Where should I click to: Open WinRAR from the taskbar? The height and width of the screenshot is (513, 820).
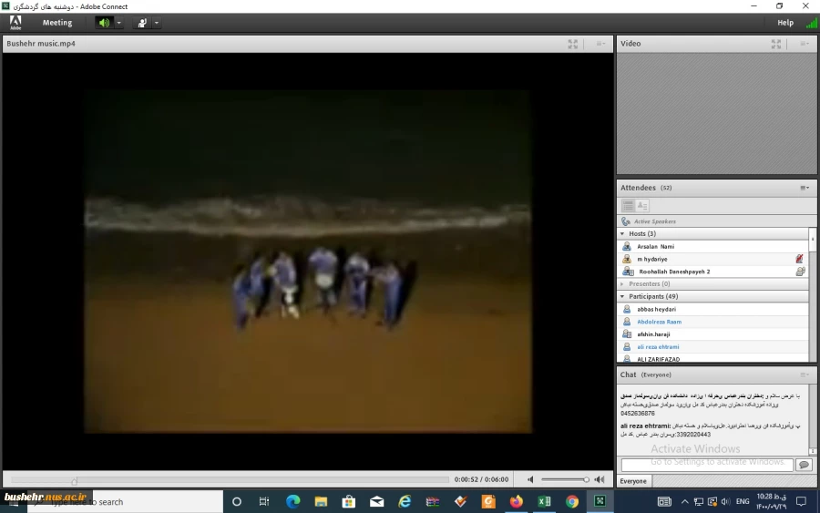coord(433,502)
